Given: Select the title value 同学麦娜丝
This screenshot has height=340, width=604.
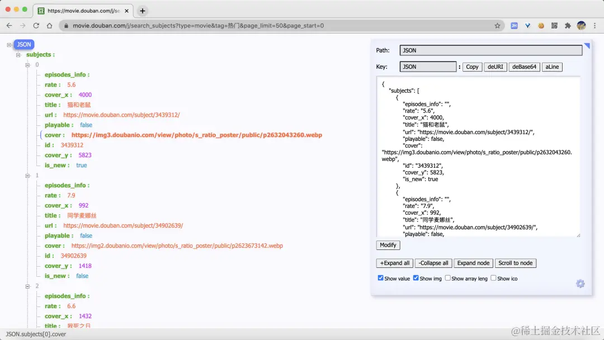Looking at the screenshot, I should (82, 215).
